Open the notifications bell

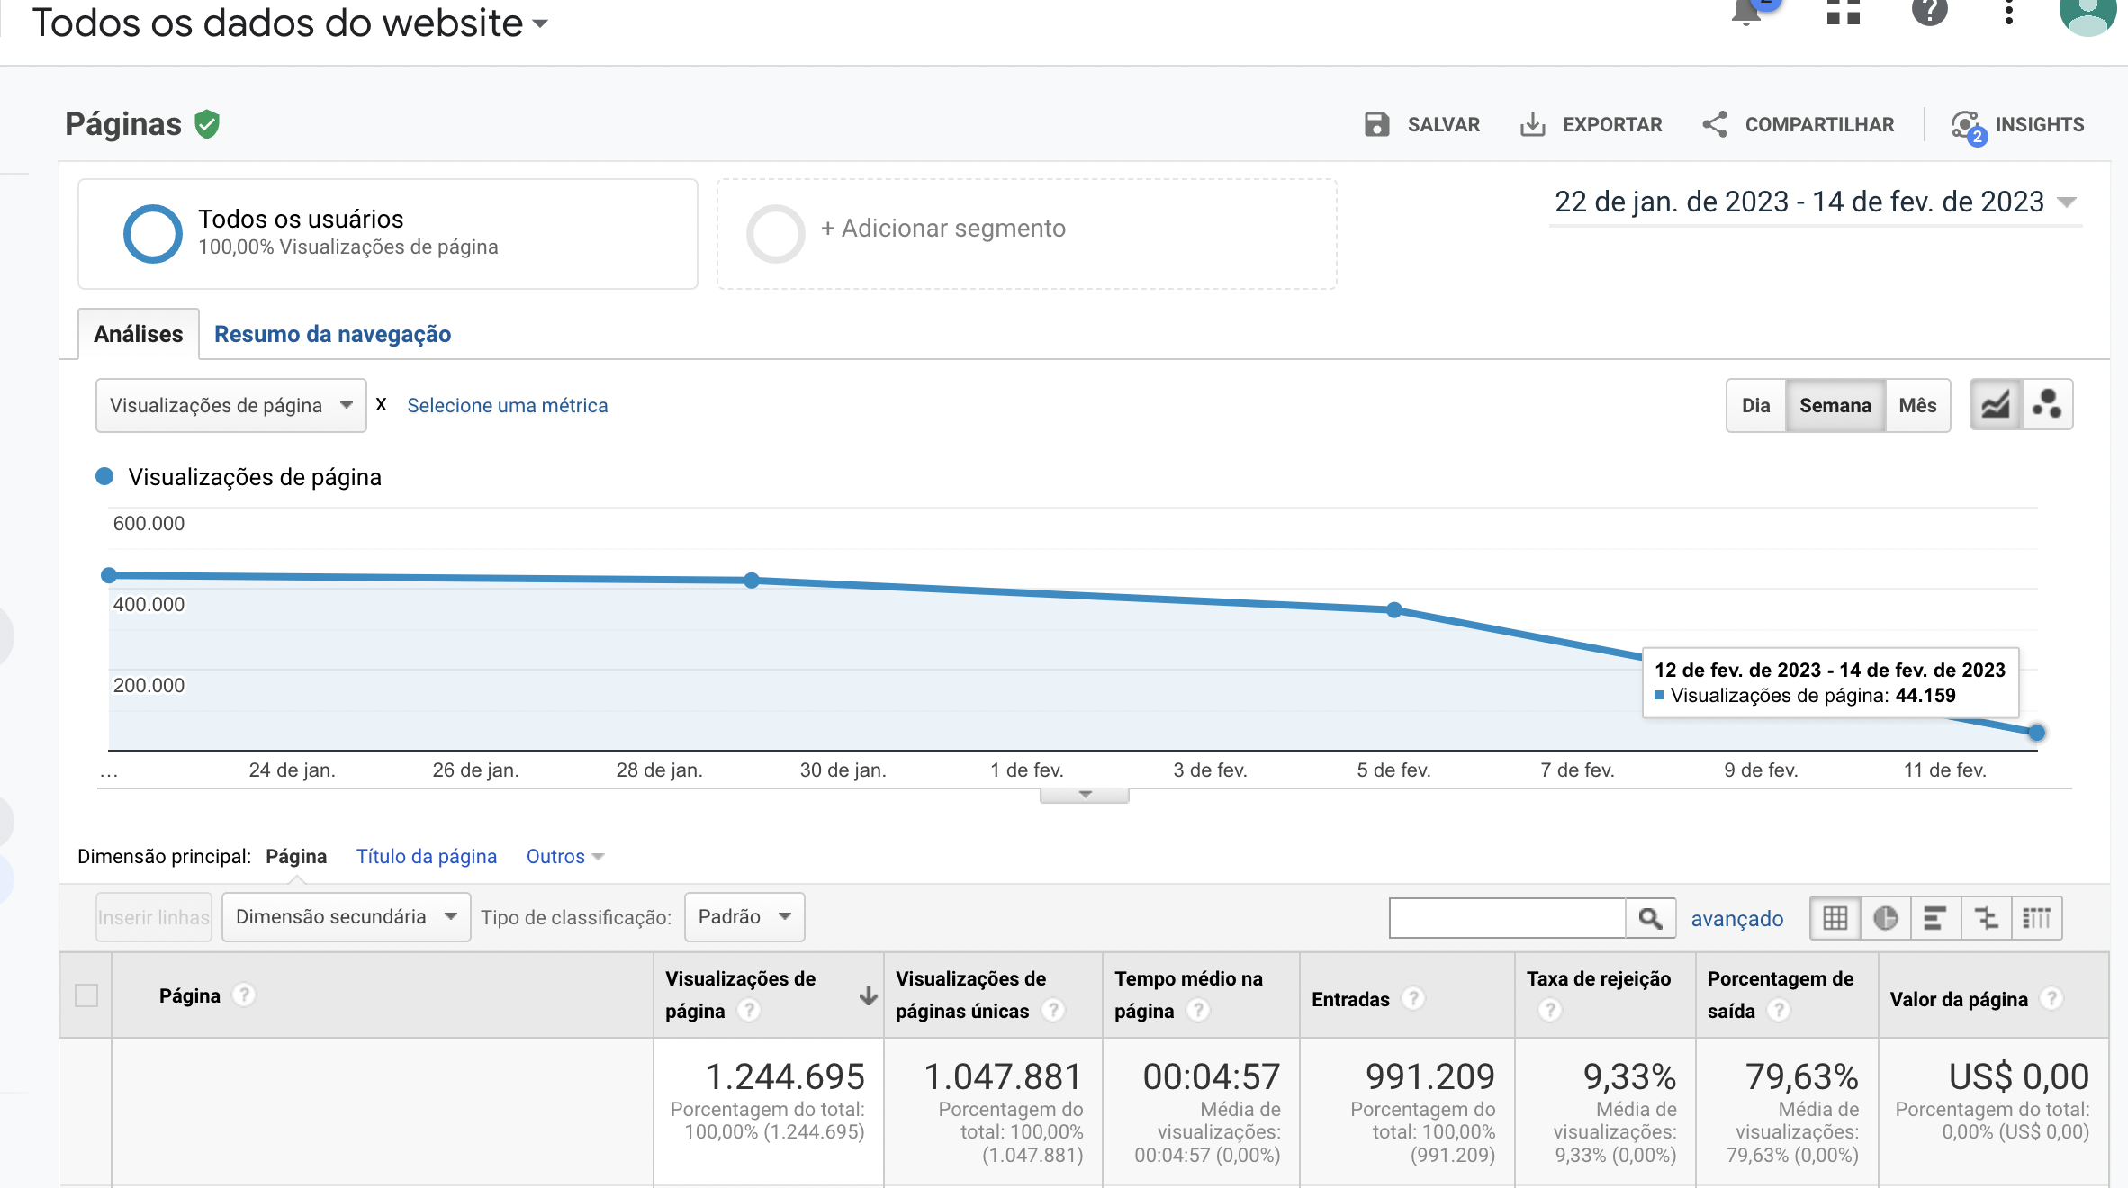tap(1747, 13)
